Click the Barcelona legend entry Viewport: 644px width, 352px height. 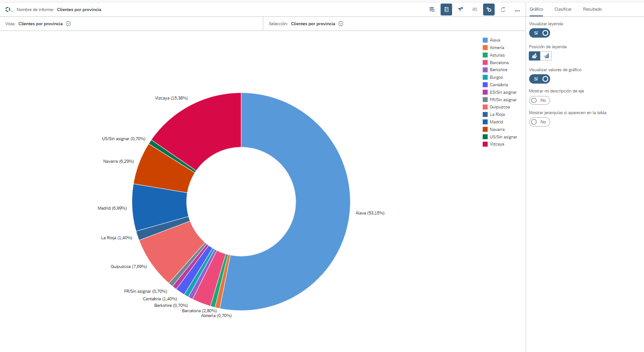(496, 63)
